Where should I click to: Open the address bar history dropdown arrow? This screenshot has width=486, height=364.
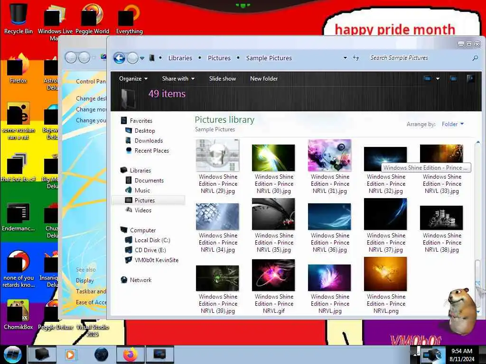345,58
